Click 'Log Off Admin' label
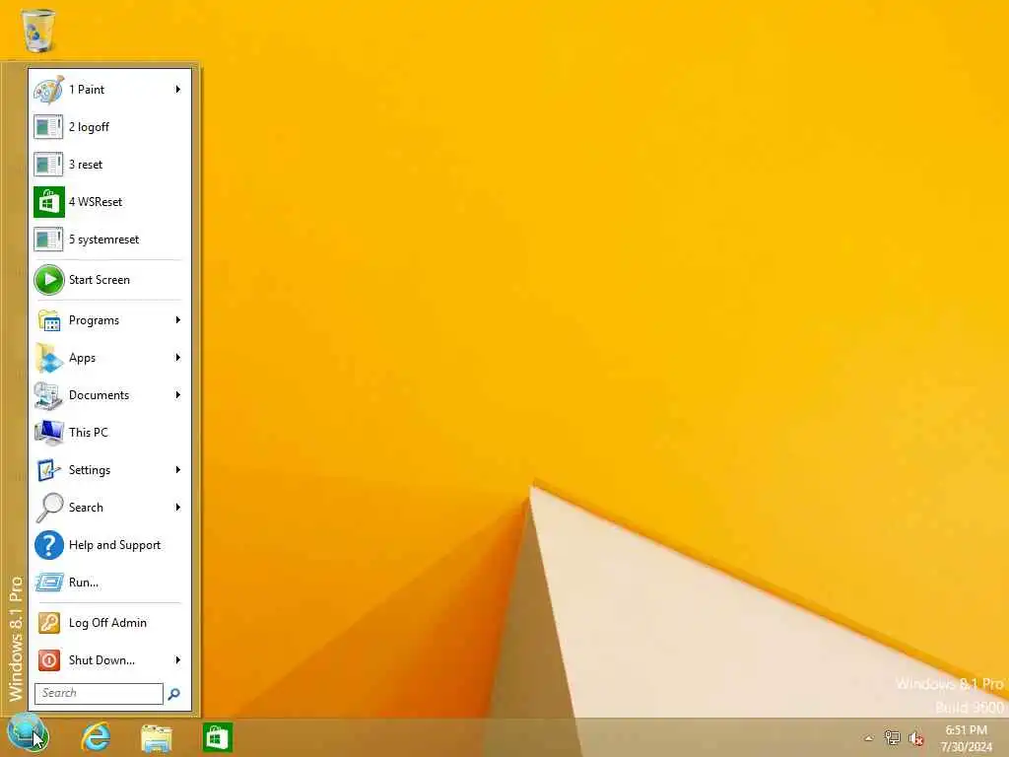The height and width of the screenshot is (757, 1009). point(107,623)
